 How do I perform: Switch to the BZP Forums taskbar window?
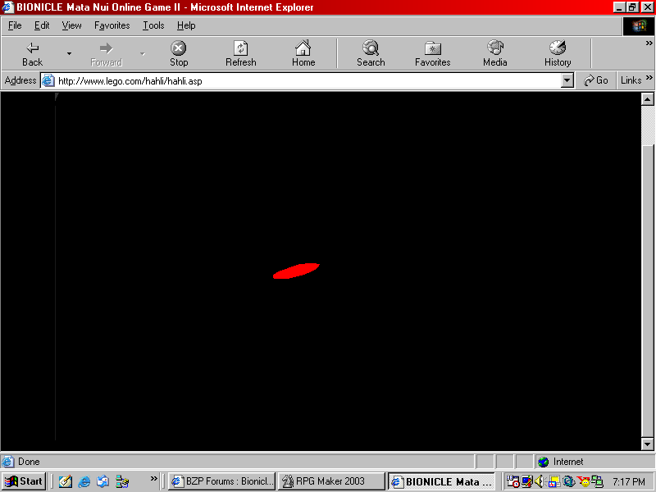click(x=220, y=481)
